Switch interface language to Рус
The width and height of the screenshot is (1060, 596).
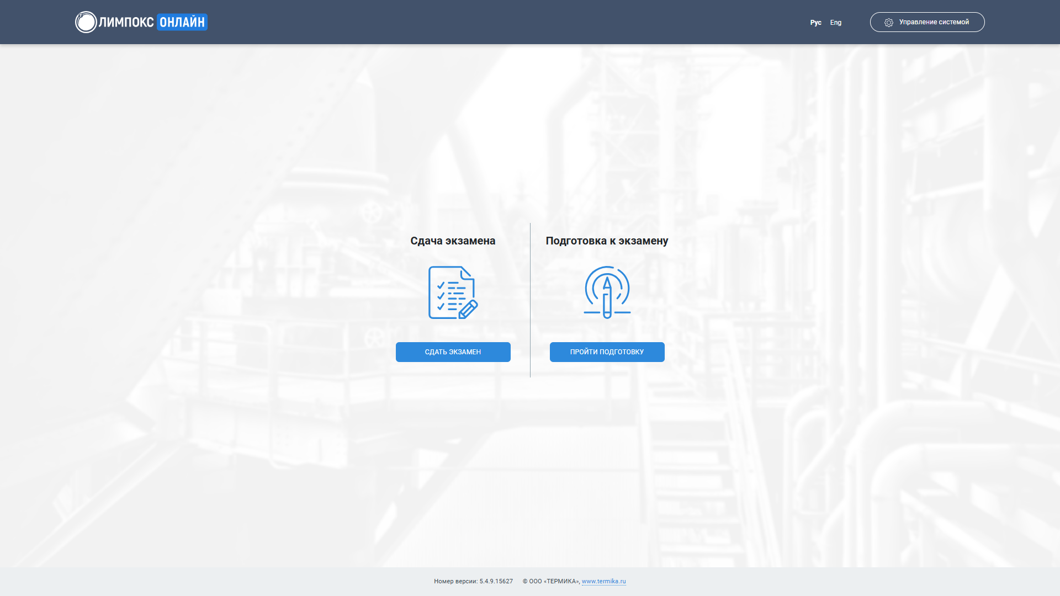(815, 23)
